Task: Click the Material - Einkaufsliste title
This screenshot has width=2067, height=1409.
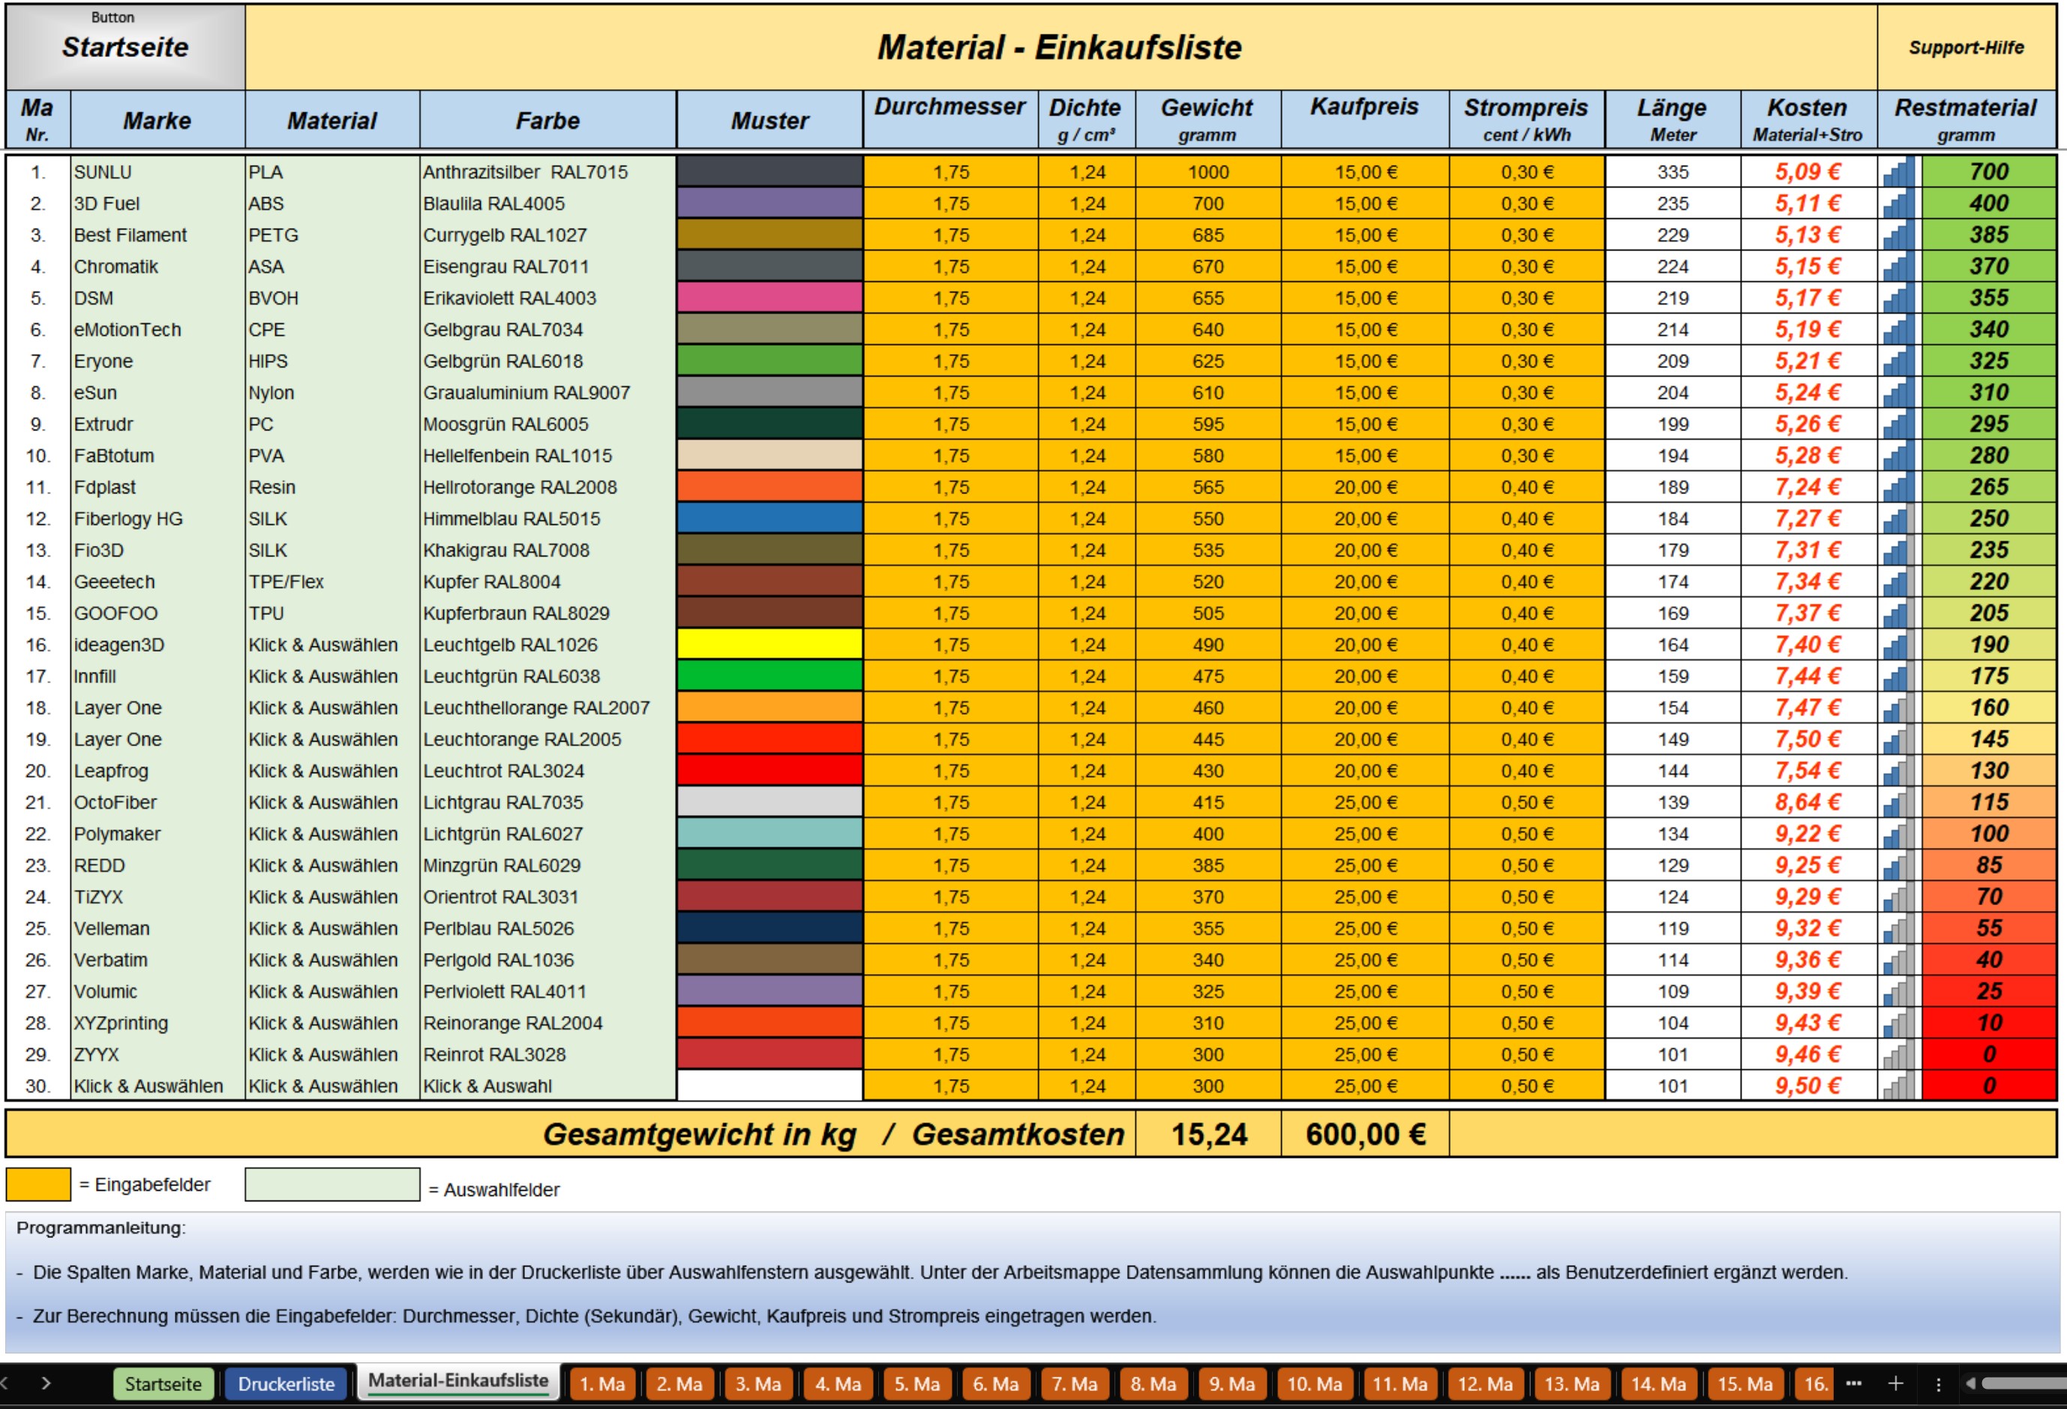Action: tap(1059, 47)
